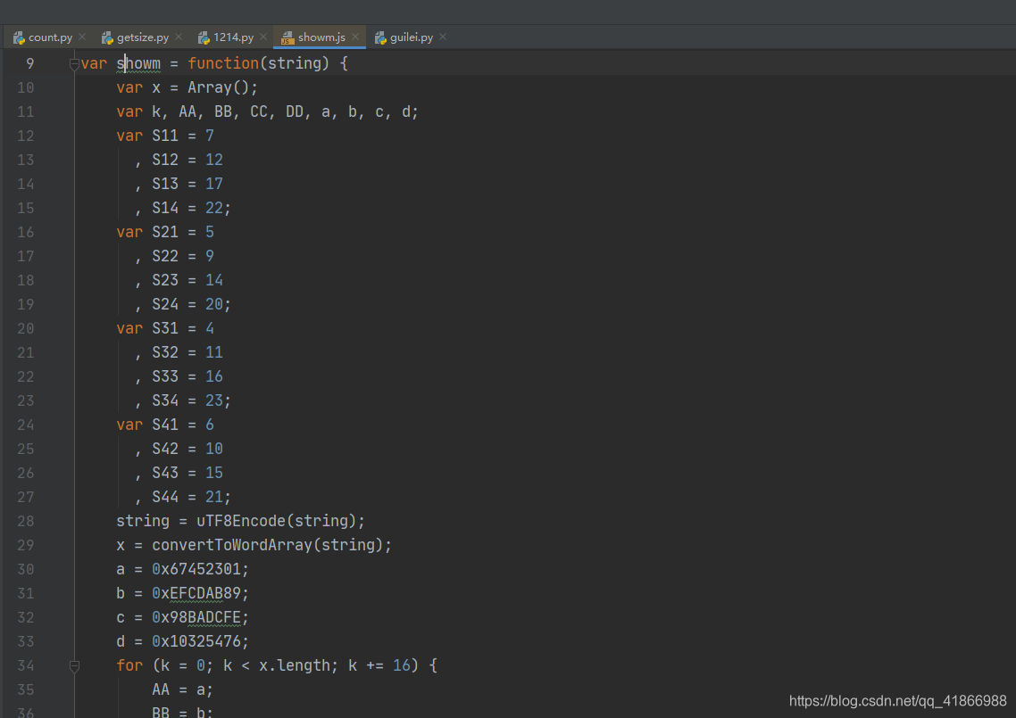Screen dimensions: 1016x718
Task: Click variable S33 on line 22
Action: click(165, 376)
